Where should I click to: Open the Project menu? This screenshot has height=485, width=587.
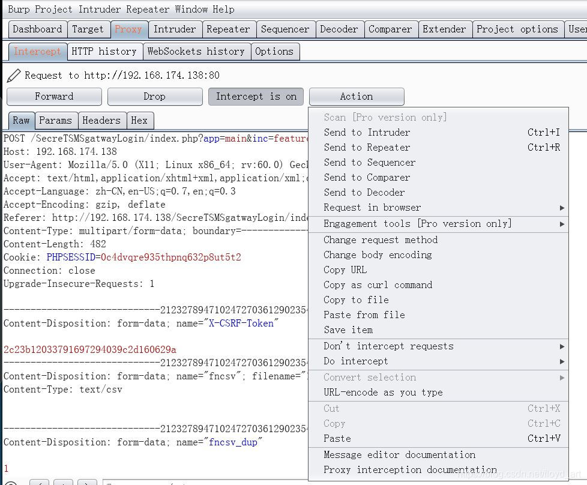pos(53,10)
